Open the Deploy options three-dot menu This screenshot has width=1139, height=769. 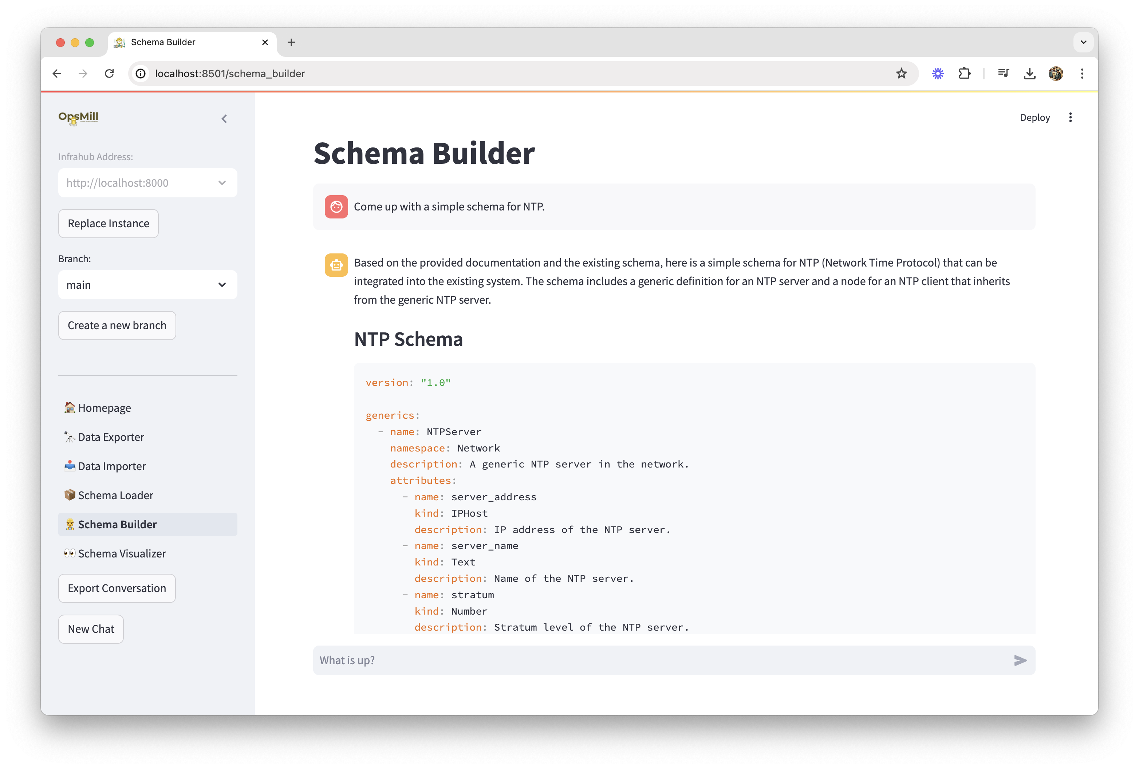(1071, 117)
